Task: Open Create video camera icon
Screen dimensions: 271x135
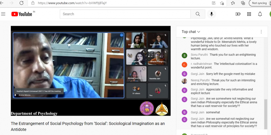Action: pos(238,14)
